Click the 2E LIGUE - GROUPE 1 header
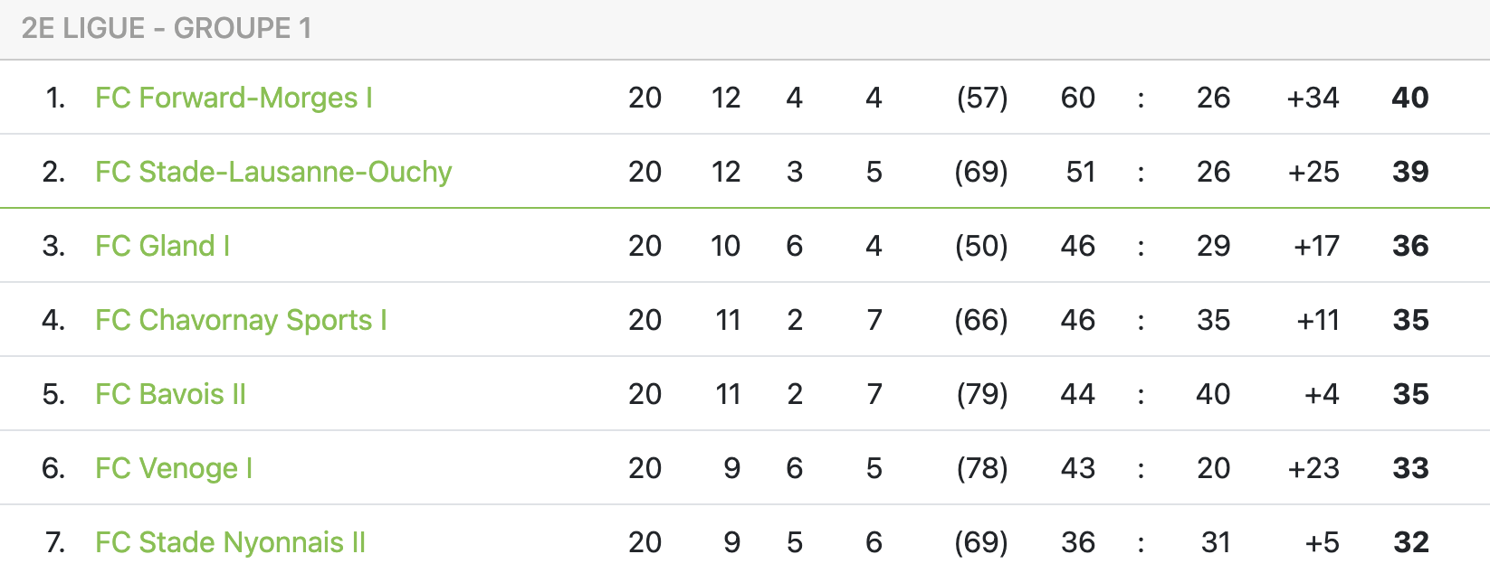This screenshot has width=1490, height=573. 167,29
